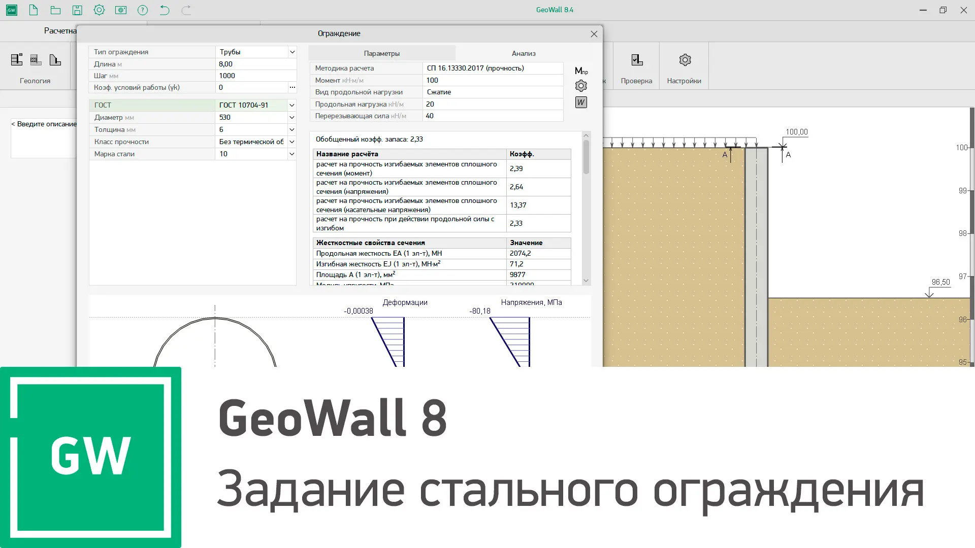
Task: Click the Длина value field 8,00
Action: coord(256,64)
